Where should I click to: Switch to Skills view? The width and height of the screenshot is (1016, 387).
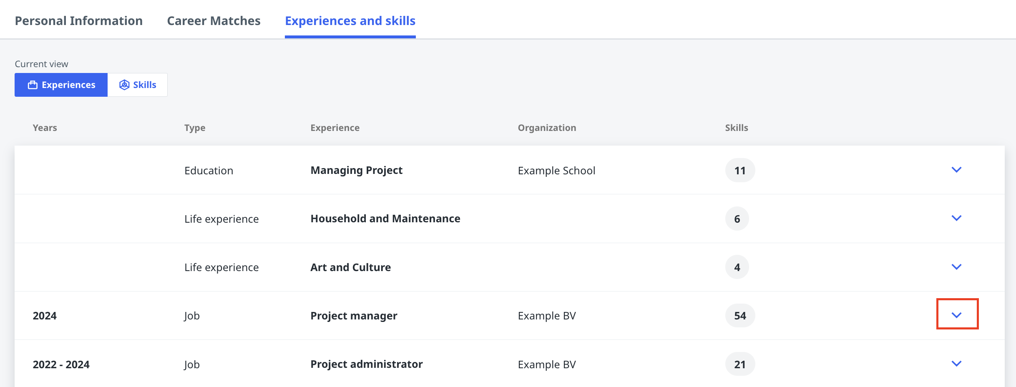click(x=138, y=85)
